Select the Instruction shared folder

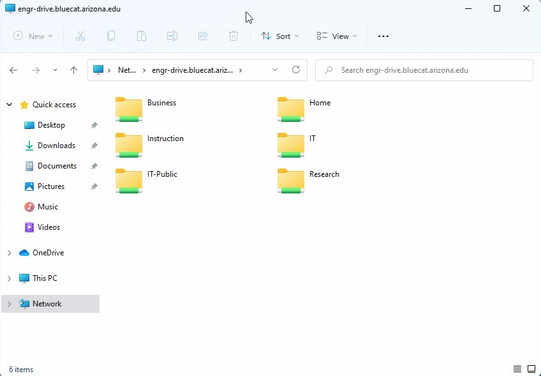(x=150, y=145)
